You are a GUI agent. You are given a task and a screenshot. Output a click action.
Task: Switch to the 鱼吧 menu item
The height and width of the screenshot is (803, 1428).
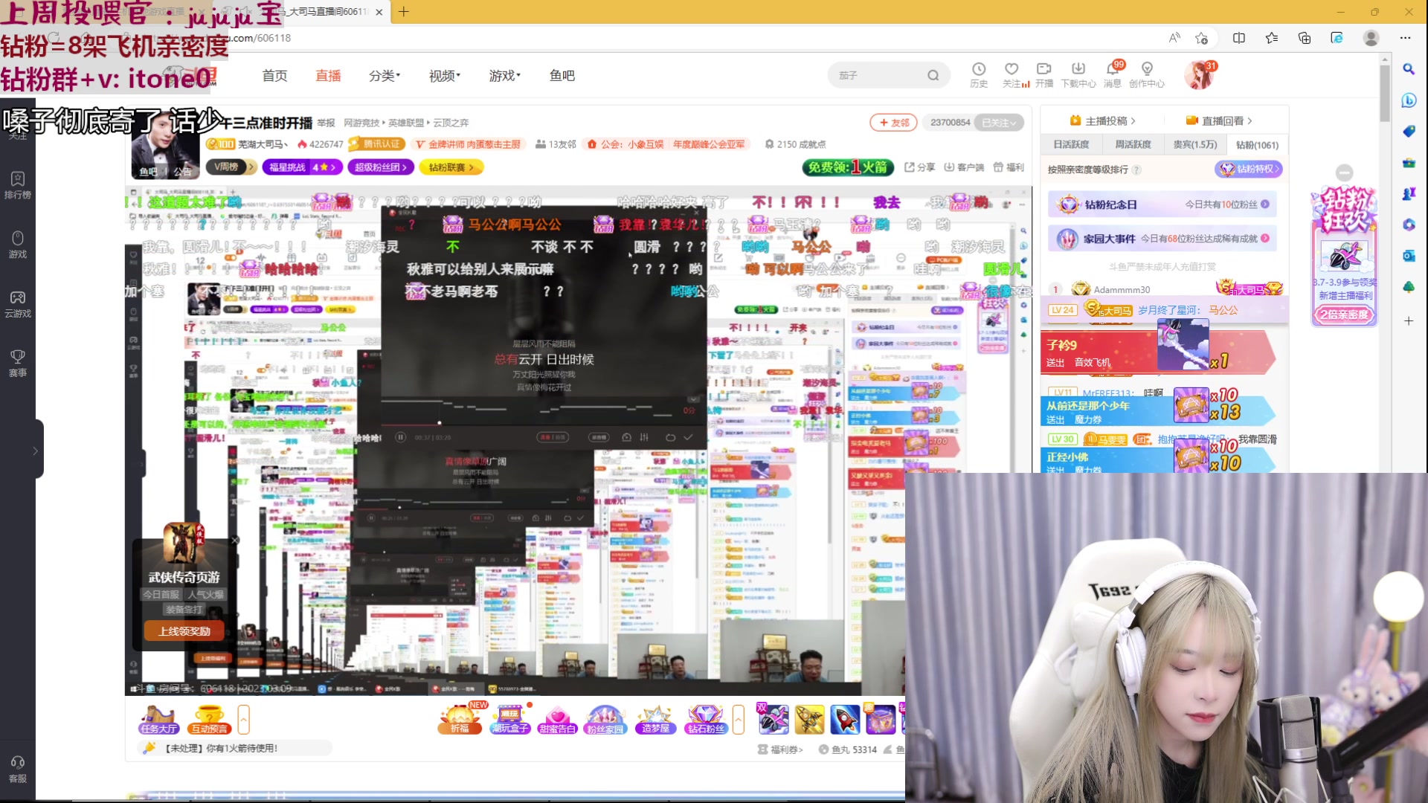562,75
